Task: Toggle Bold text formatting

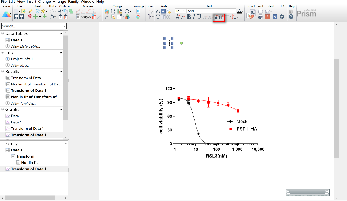Action: click(189, 17)
